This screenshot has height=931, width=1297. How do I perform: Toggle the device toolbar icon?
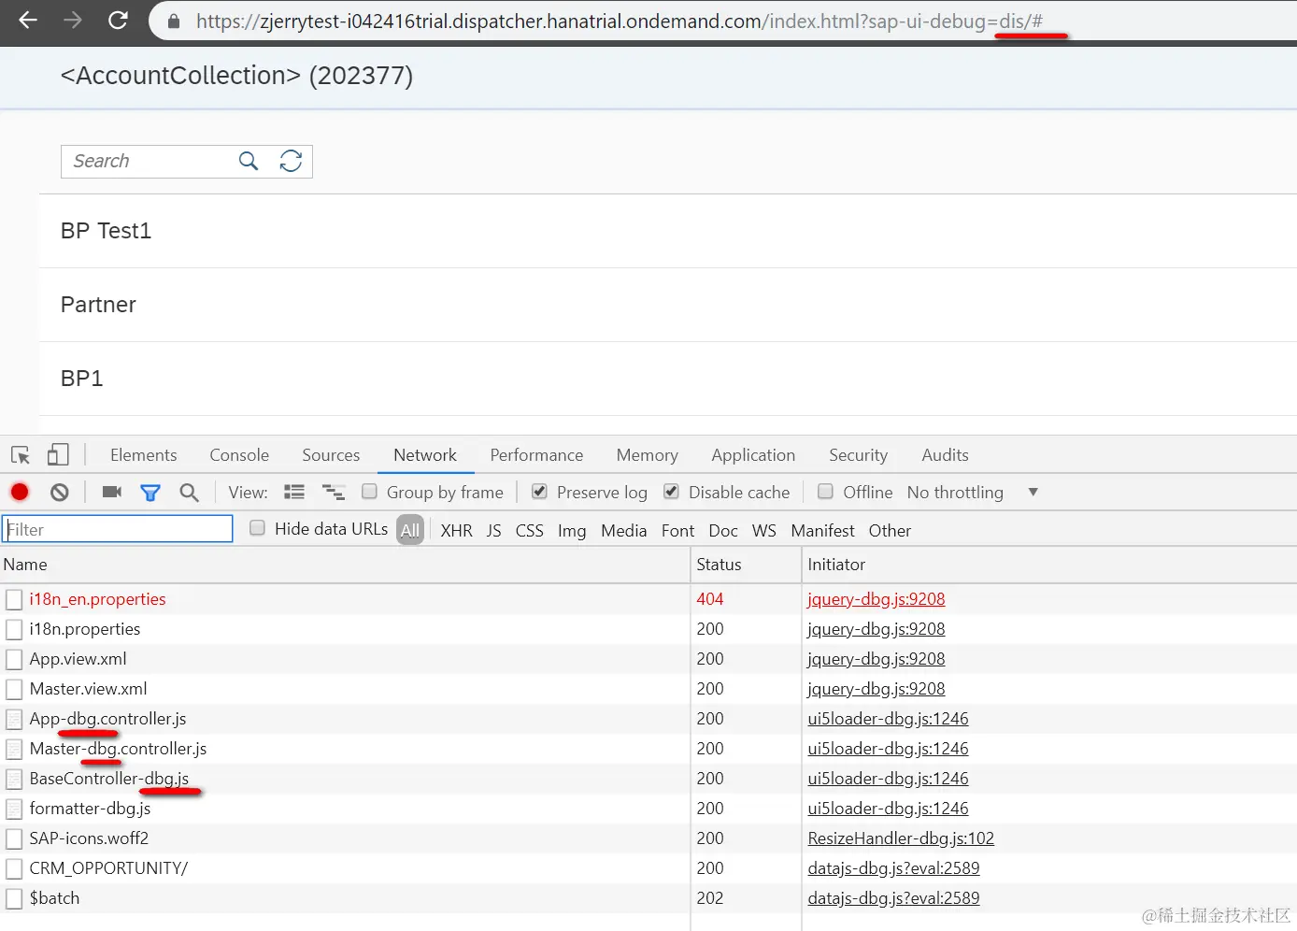pyautogui.click(x=58, y=454)
